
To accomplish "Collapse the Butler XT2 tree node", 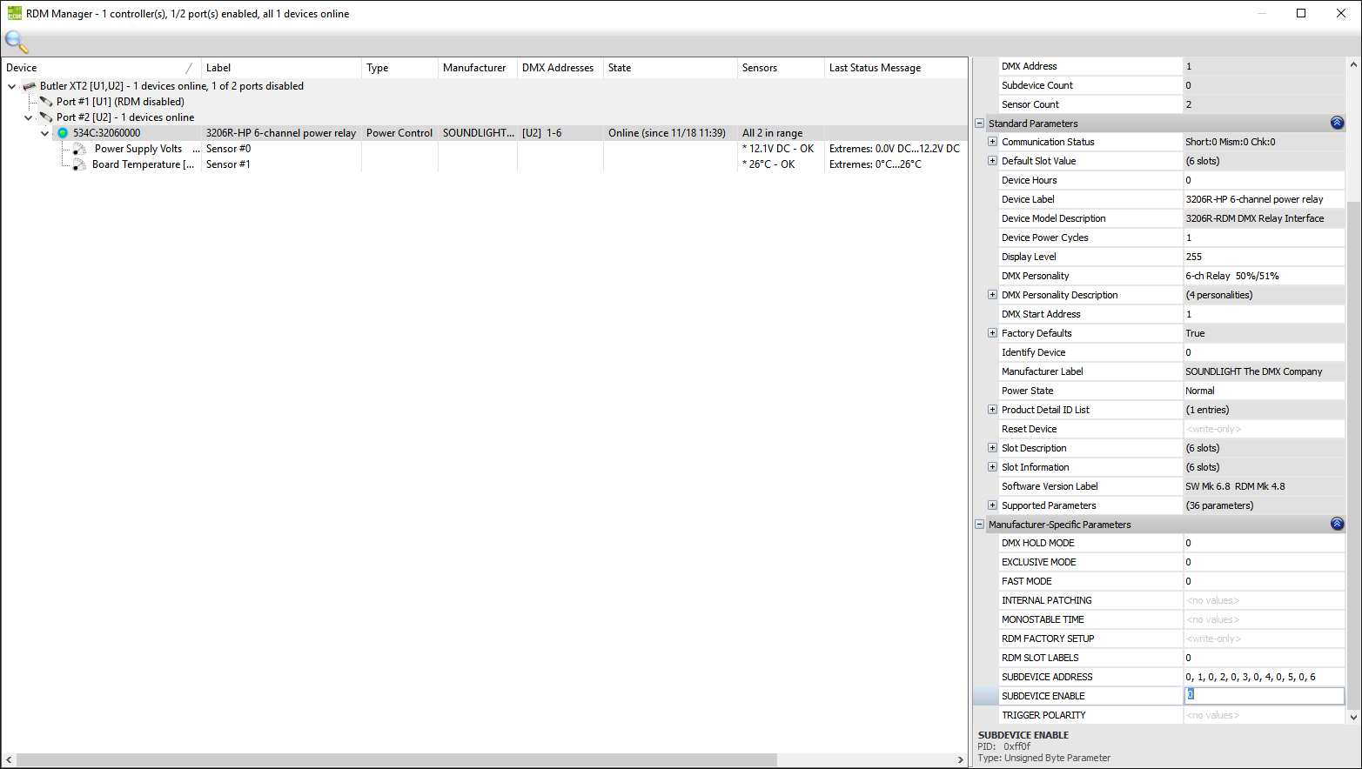I will (12, 86).
